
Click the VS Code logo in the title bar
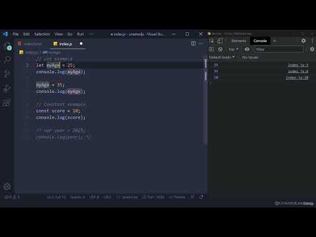tap(5, 34)
